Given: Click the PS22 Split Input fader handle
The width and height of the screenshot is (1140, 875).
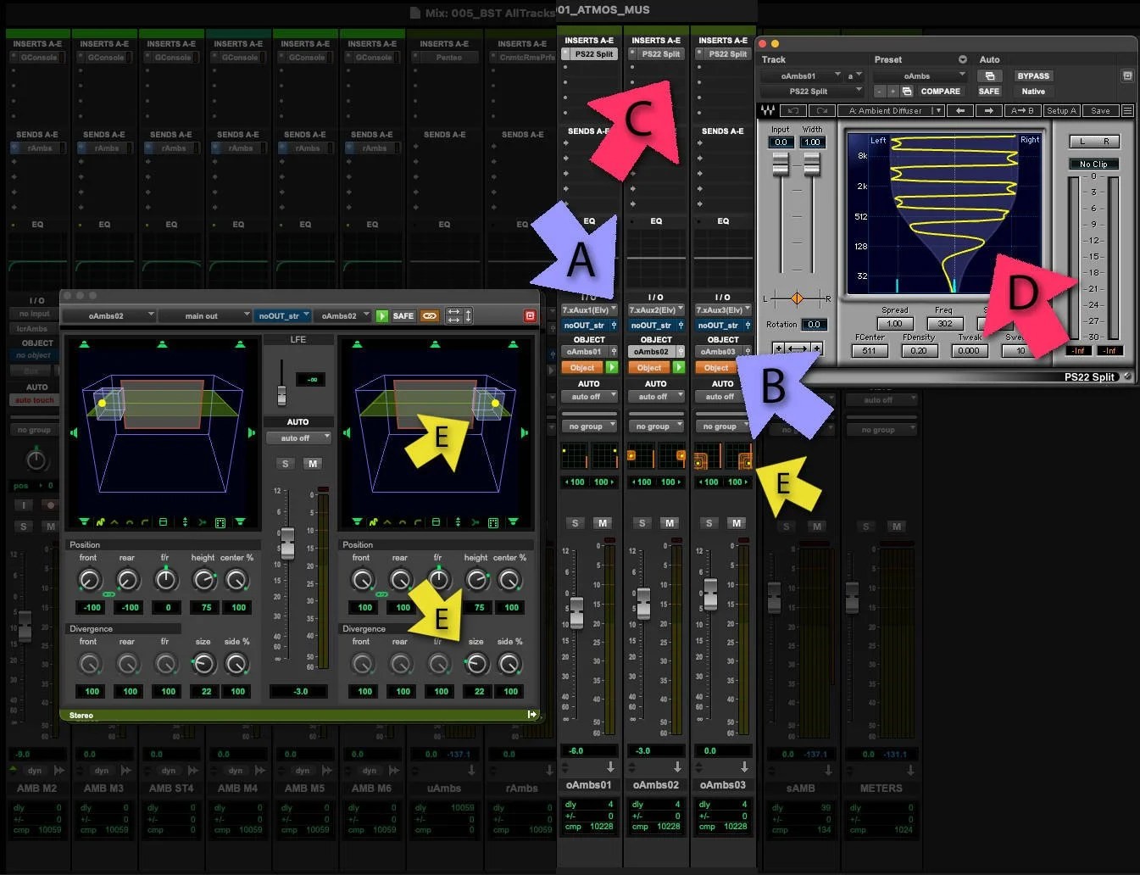Looking at the screenshot, I should [x=781, y=164].
